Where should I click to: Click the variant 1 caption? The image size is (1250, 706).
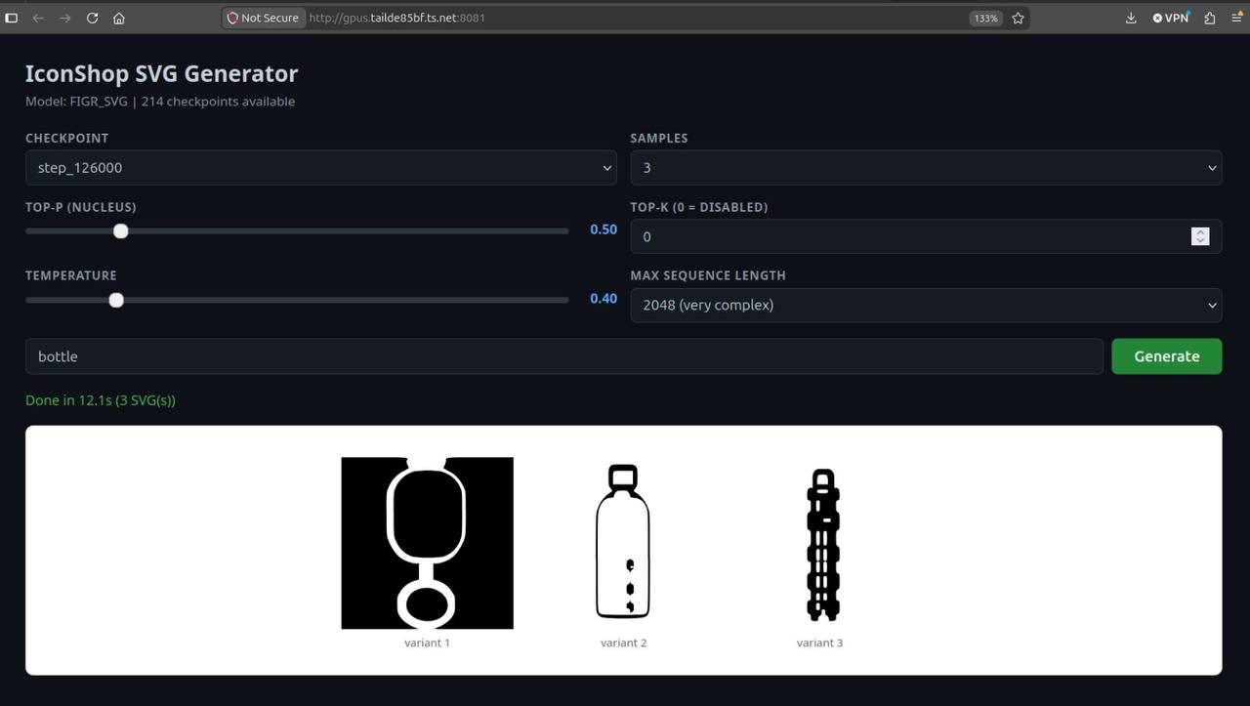pos(427,643)
